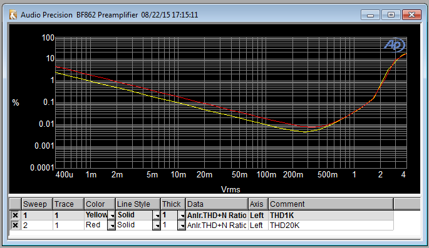This screenshot has height=248, width=429.
Task: Click the 500m x-axis tick label
Action: [x=327, y=175]
